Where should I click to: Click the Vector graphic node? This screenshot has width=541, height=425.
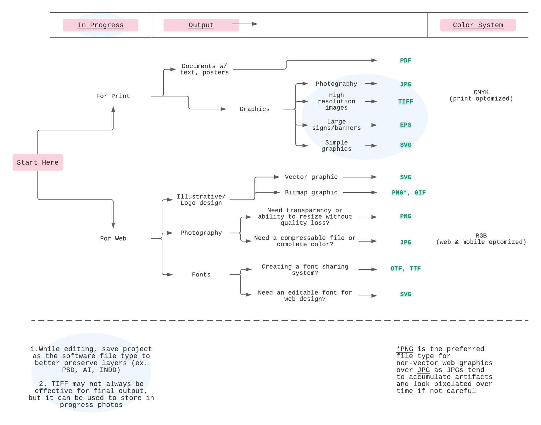click(311, 177)
